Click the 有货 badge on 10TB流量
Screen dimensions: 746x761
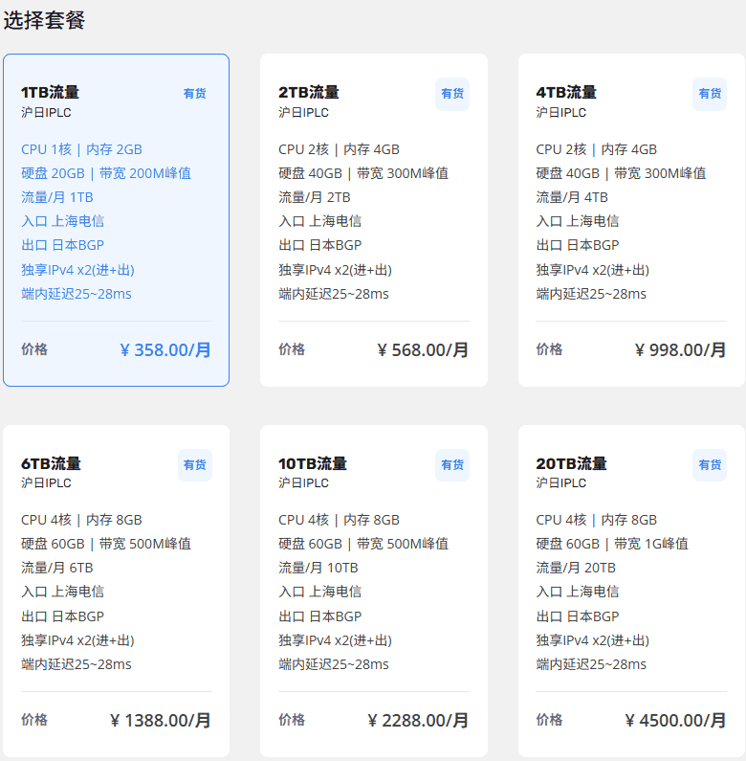pyautogui.click(x=452, y=465)
